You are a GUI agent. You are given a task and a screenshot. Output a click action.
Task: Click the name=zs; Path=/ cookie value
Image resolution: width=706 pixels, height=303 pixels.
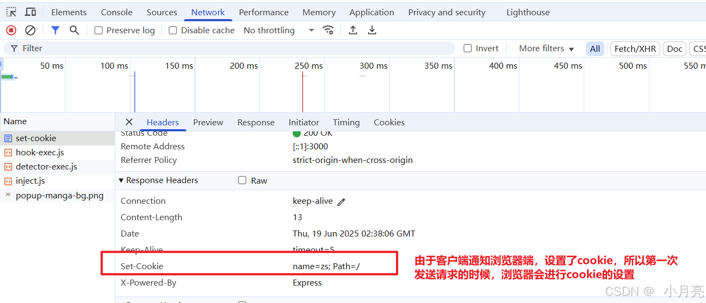tap(327, 266)
